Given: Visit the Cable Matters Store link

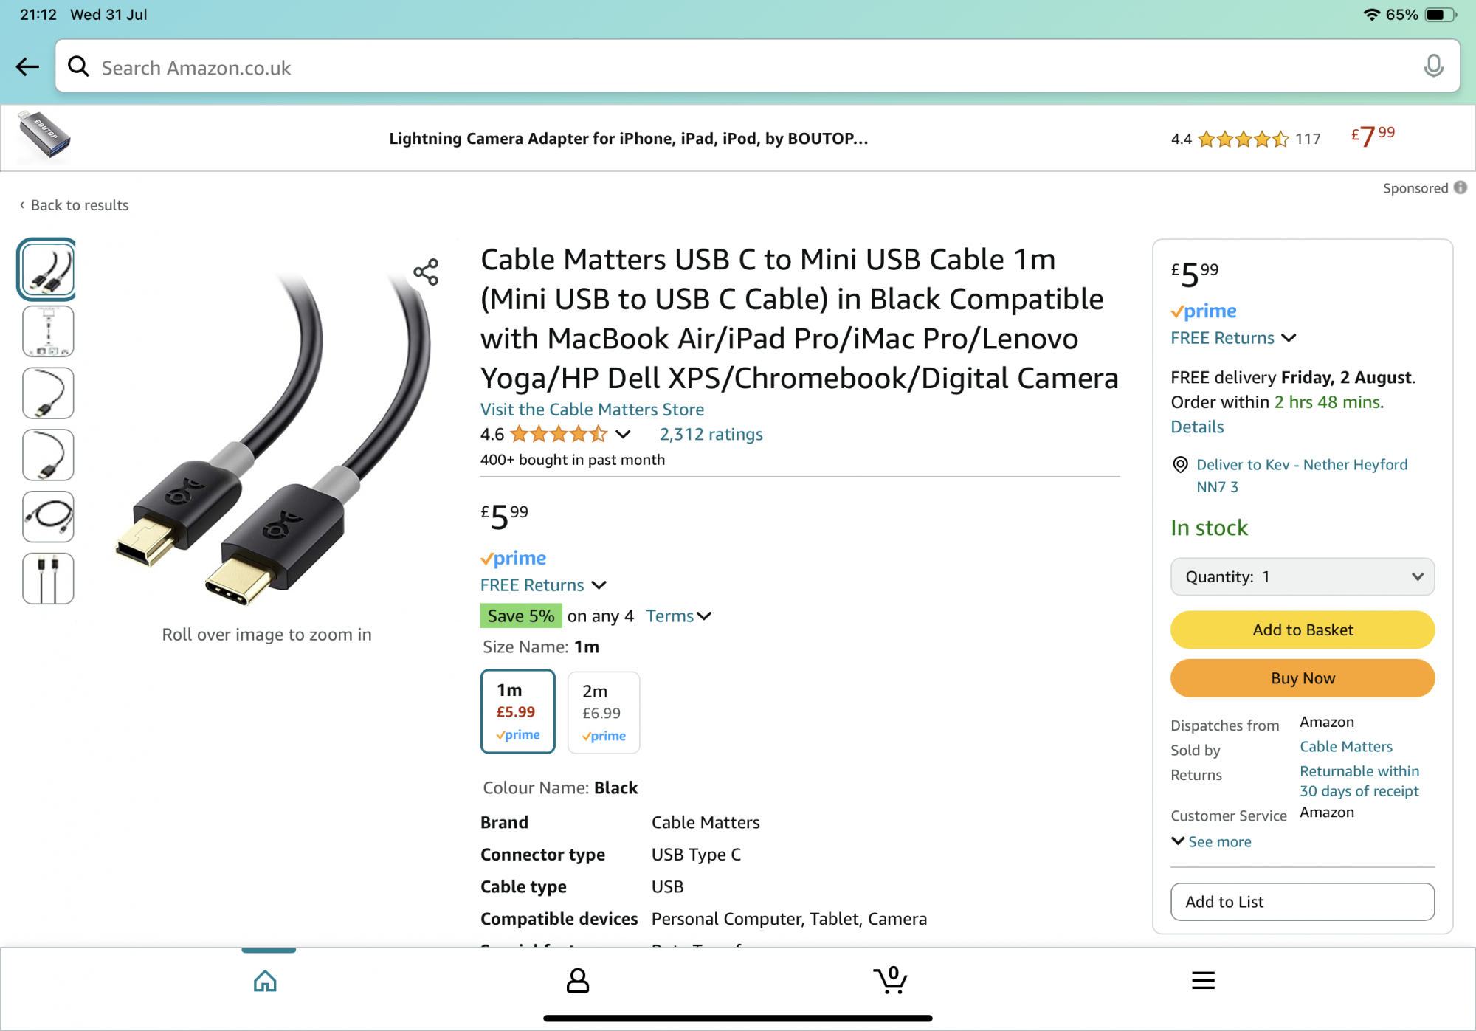Looking at the screenshot, I should point(592,410).
